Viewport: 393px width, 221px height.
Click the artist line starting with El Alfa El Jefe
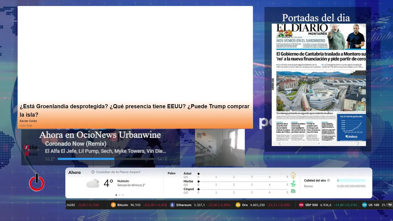(105, 151)
